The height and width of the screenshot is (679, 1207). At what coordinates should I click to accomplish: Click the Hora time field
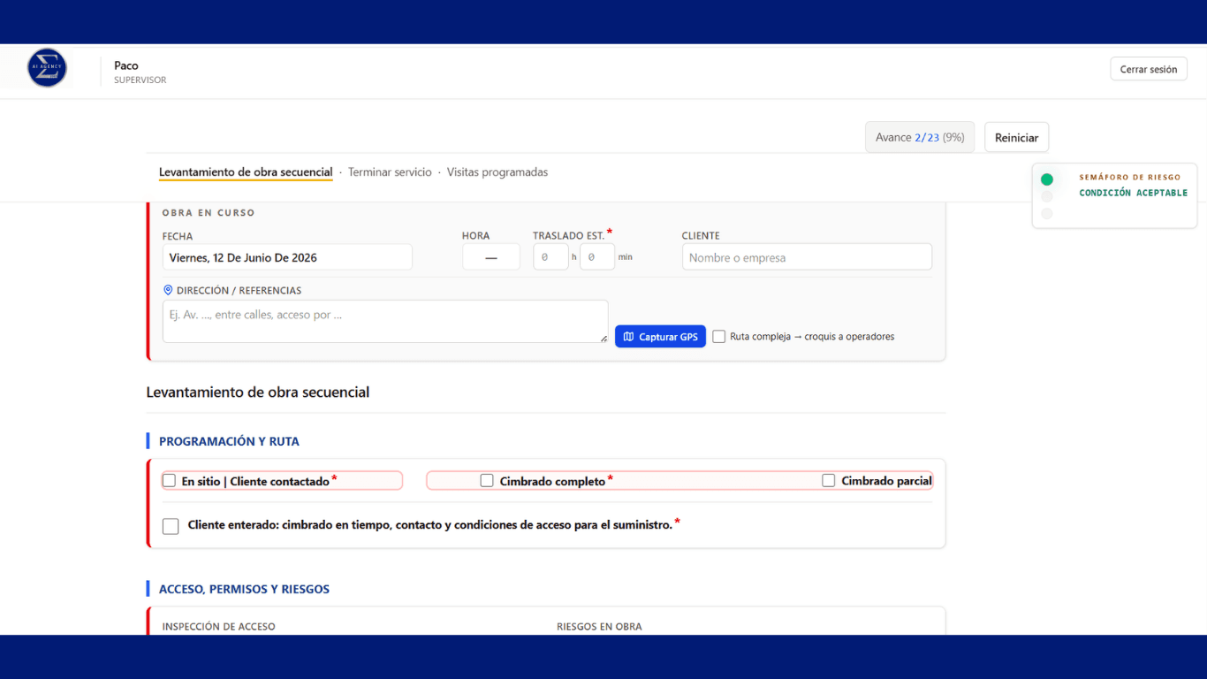pyautogui.click(x=490, y=257)
